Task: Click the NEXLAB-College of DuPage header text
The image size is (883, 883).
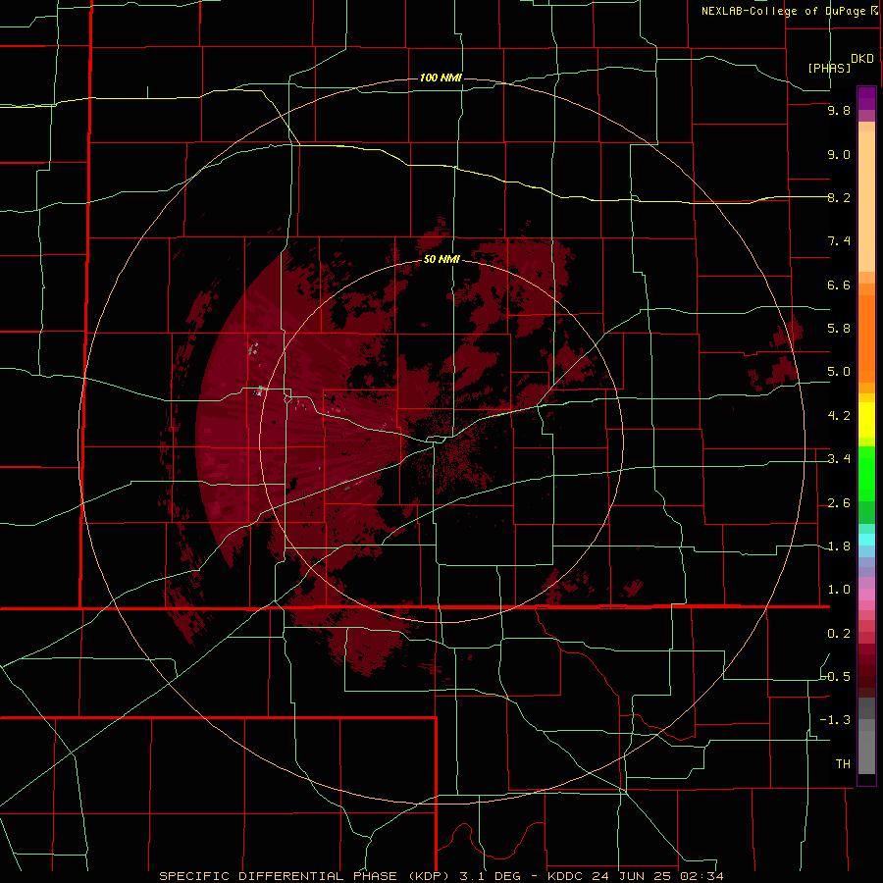Action: [783, 11]
